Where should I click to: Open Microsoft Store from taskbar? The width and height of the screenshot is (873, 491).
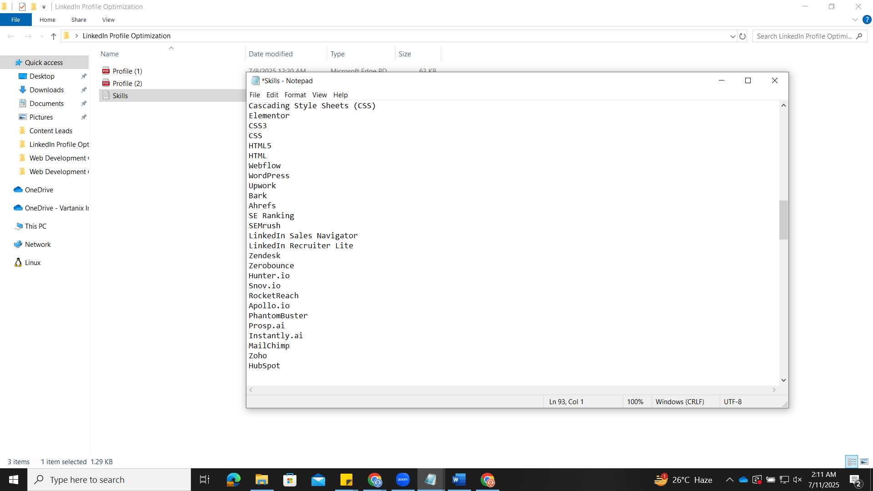290,480
